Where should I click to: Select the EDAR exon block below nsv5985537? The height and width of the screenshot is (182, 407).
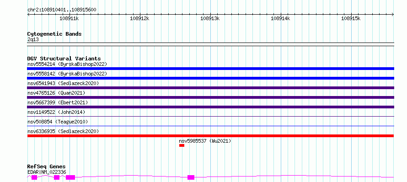pos(191,177)
